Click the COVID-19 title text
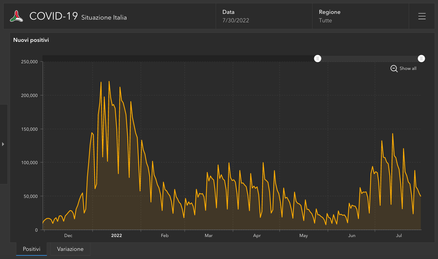This screenshot has width=438, height=259. [54, 16]
